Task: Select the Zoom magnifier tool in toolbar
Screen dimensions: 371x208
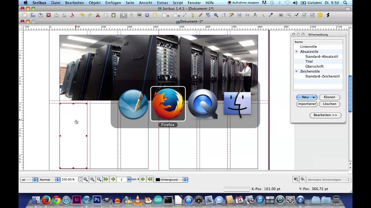Action: [x=216, y=15]
